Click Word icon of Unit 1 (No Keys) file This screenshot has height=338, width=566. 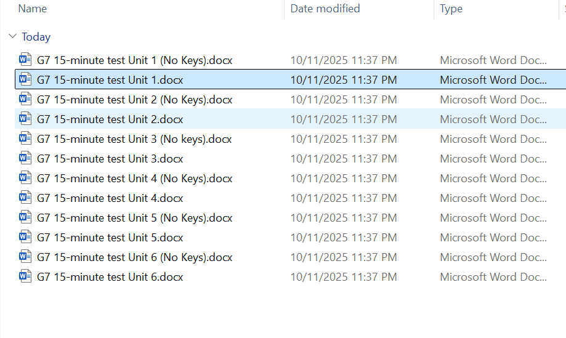click(x=25, y=60)
